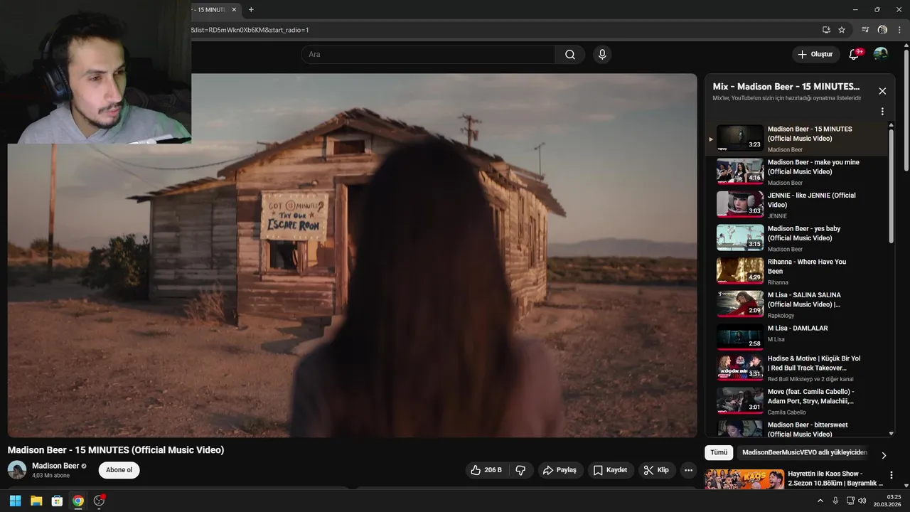Click the video title 15 MINUTES heading
The height and width of the screenshot is (512, 910).
pos(116,450)
